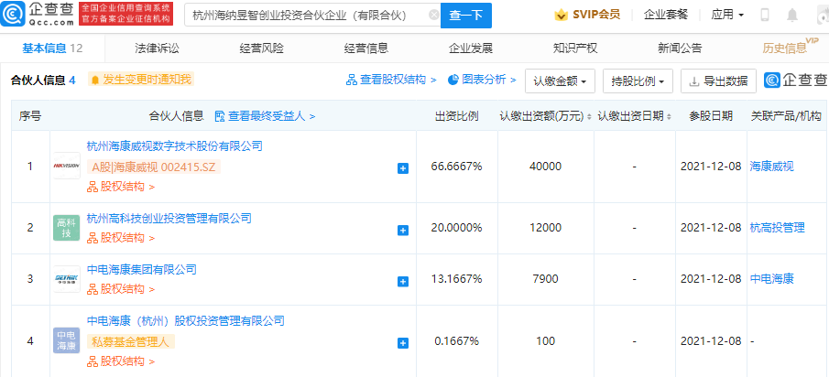
Task: Expand 杭州高科技创业投资 row plus icon
Action: pos(402,229)
